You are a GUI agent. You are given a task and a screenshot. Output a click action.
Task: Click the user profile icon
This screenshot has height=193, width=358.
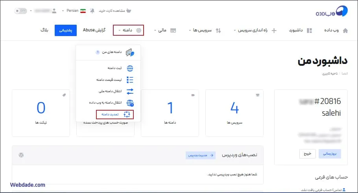pyautogui.click(x=54, y=11)
